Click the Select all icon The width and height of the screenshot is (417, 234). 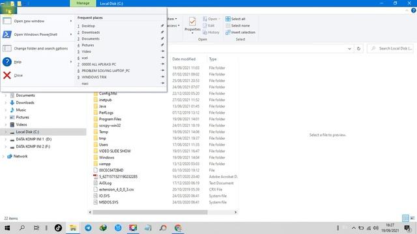coord(228,19)
